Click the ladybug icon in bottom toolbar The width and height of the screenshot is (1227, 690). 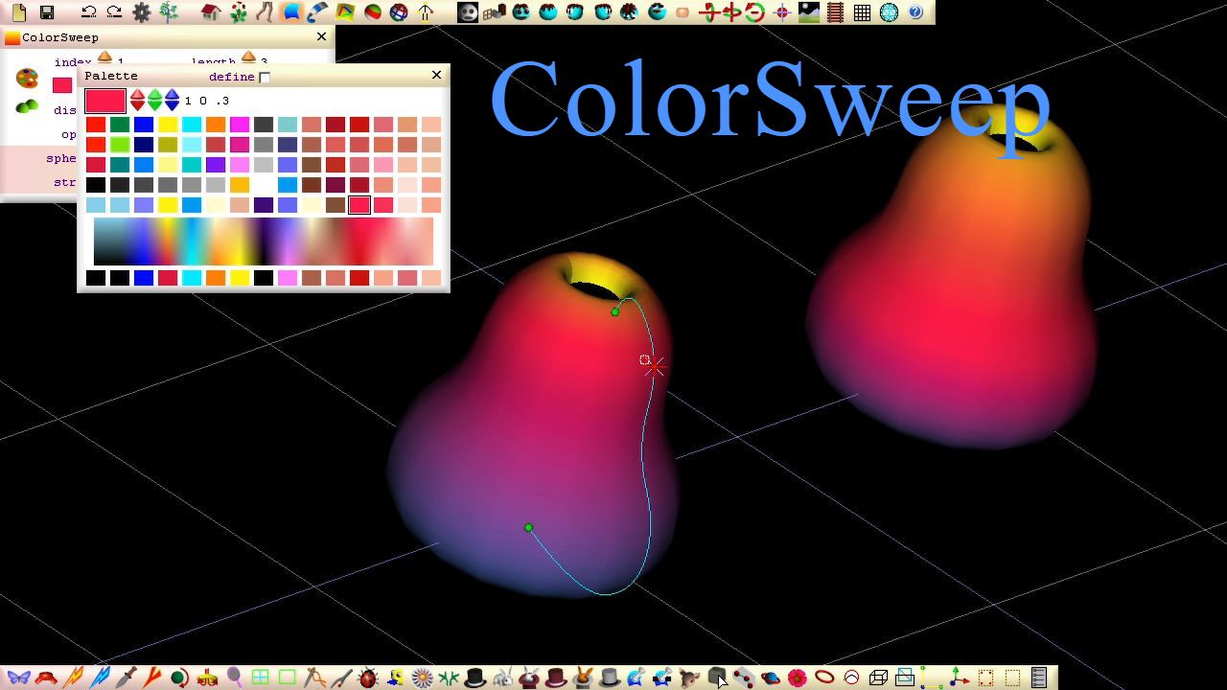point(368,678)
